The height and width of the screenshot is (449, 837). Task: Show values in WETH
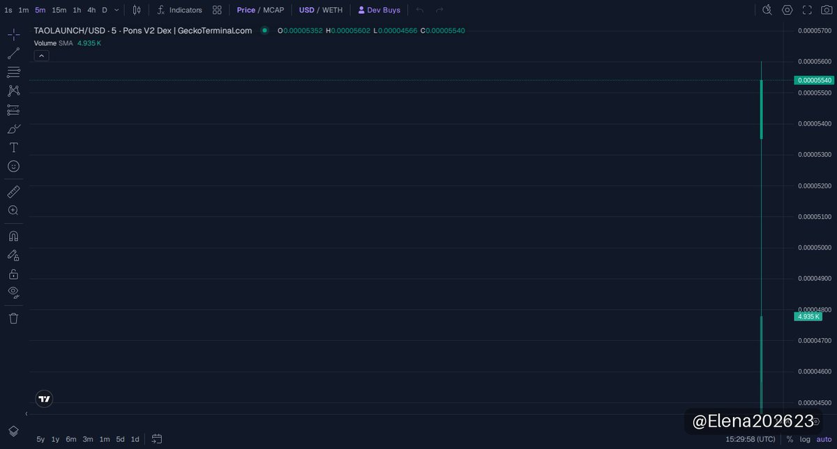[332, 10]
